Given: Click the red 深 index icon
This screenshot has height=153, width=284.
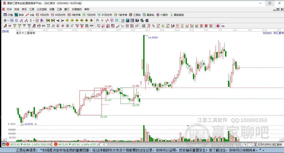Looking at the screenshot, I should (56, 144).
